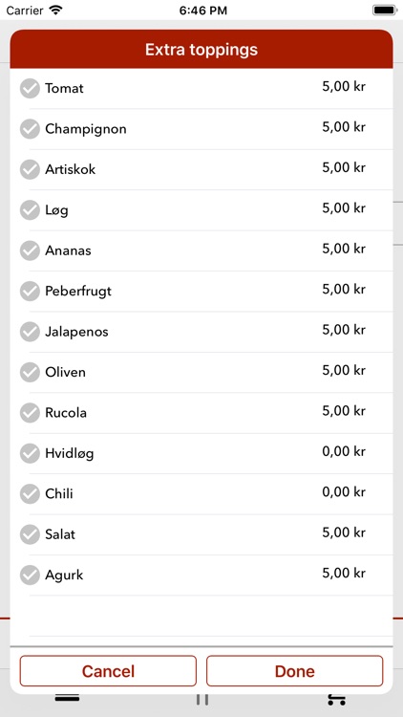The width and height of the screenshot is (403, 717).
Task: Confirm toppings with Done button
Action: (295, 671)
